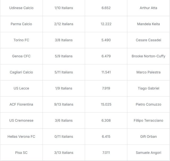Image resolution: width=170 pixels, height=161 pixels.
Task: Select the 0/11 Italians cell
Action: coord(63,137)
